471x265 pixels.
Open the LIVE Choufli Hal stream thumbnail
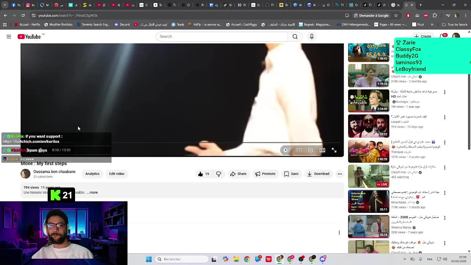click(x=368, y=176)
